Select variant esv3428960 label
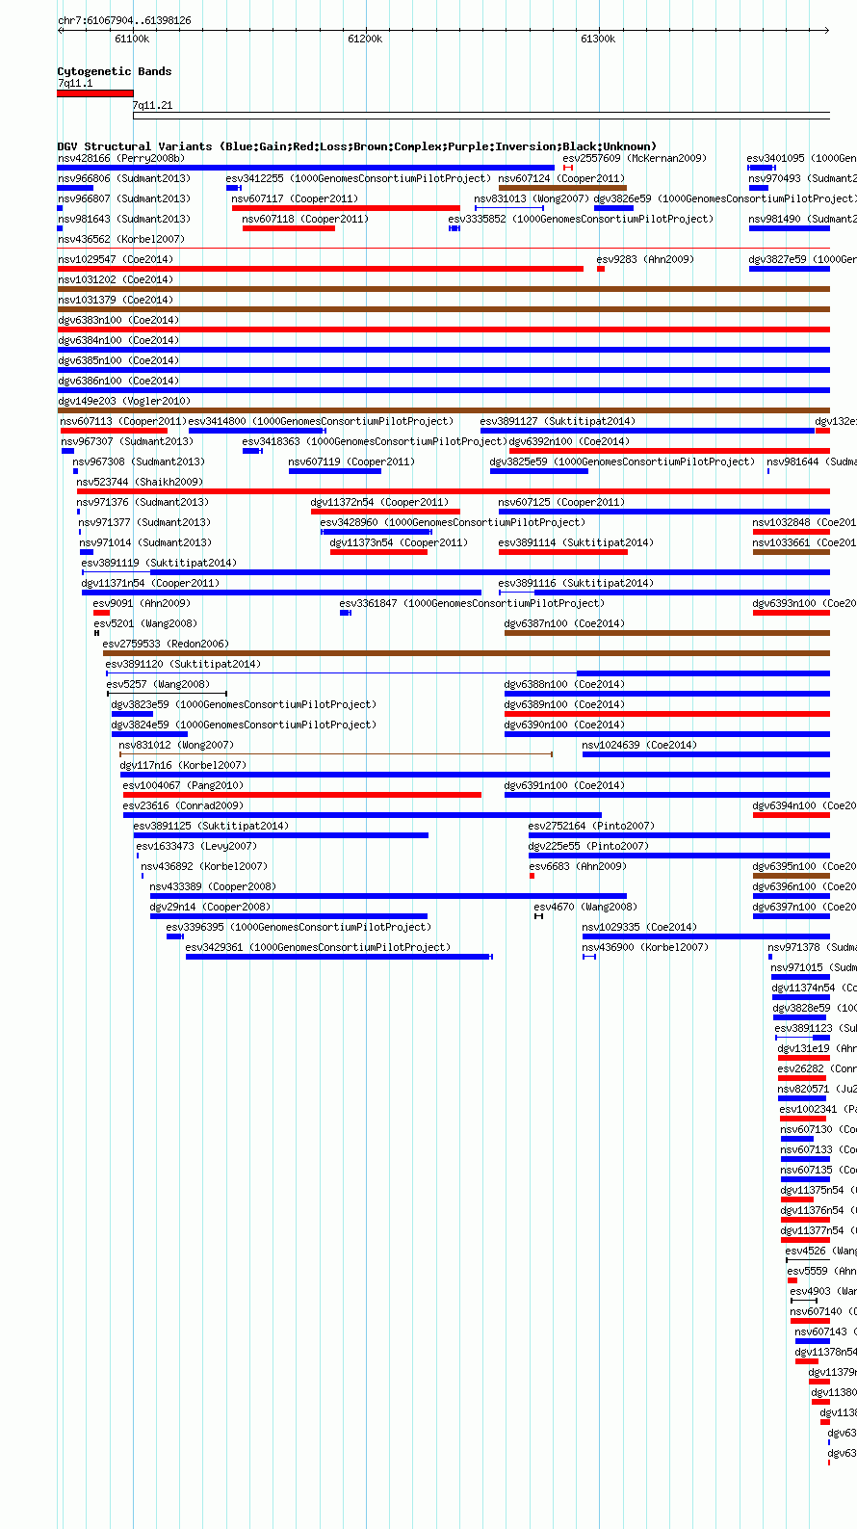 tap(453, 522)
